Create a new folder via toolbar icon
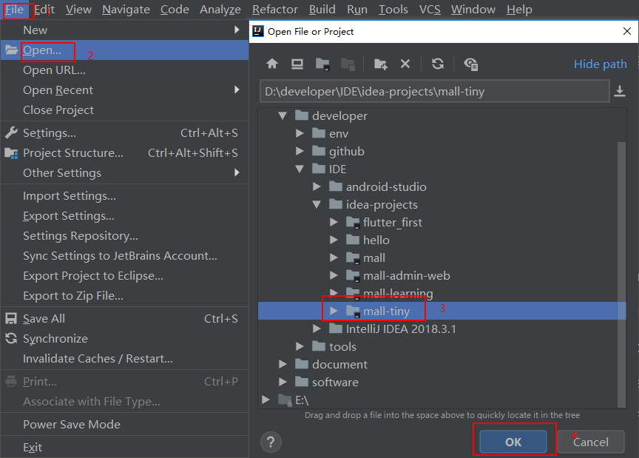The width and height of the screenshot is (639, 458). (x=380, y=64)
